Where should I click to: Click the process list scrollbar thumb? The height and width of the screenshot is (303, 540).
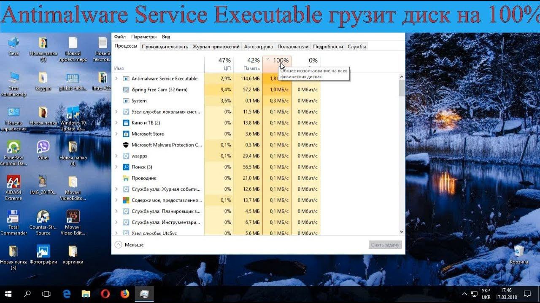point(402,88)
